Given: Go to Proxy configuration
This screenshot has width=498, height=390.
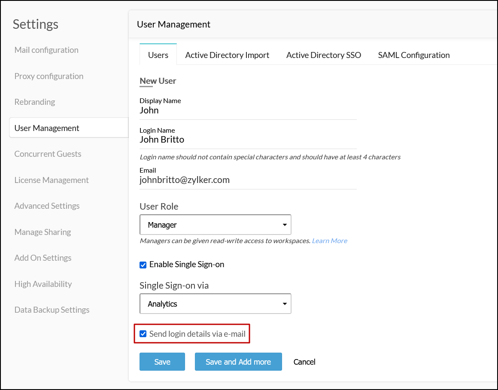Looking at the screenshot, I should tap(49, 76).
